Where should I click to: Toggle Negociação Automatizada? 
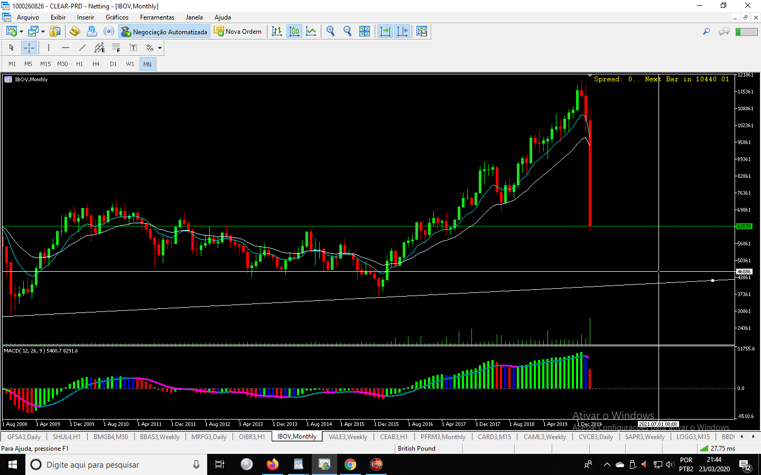point(164,32)
